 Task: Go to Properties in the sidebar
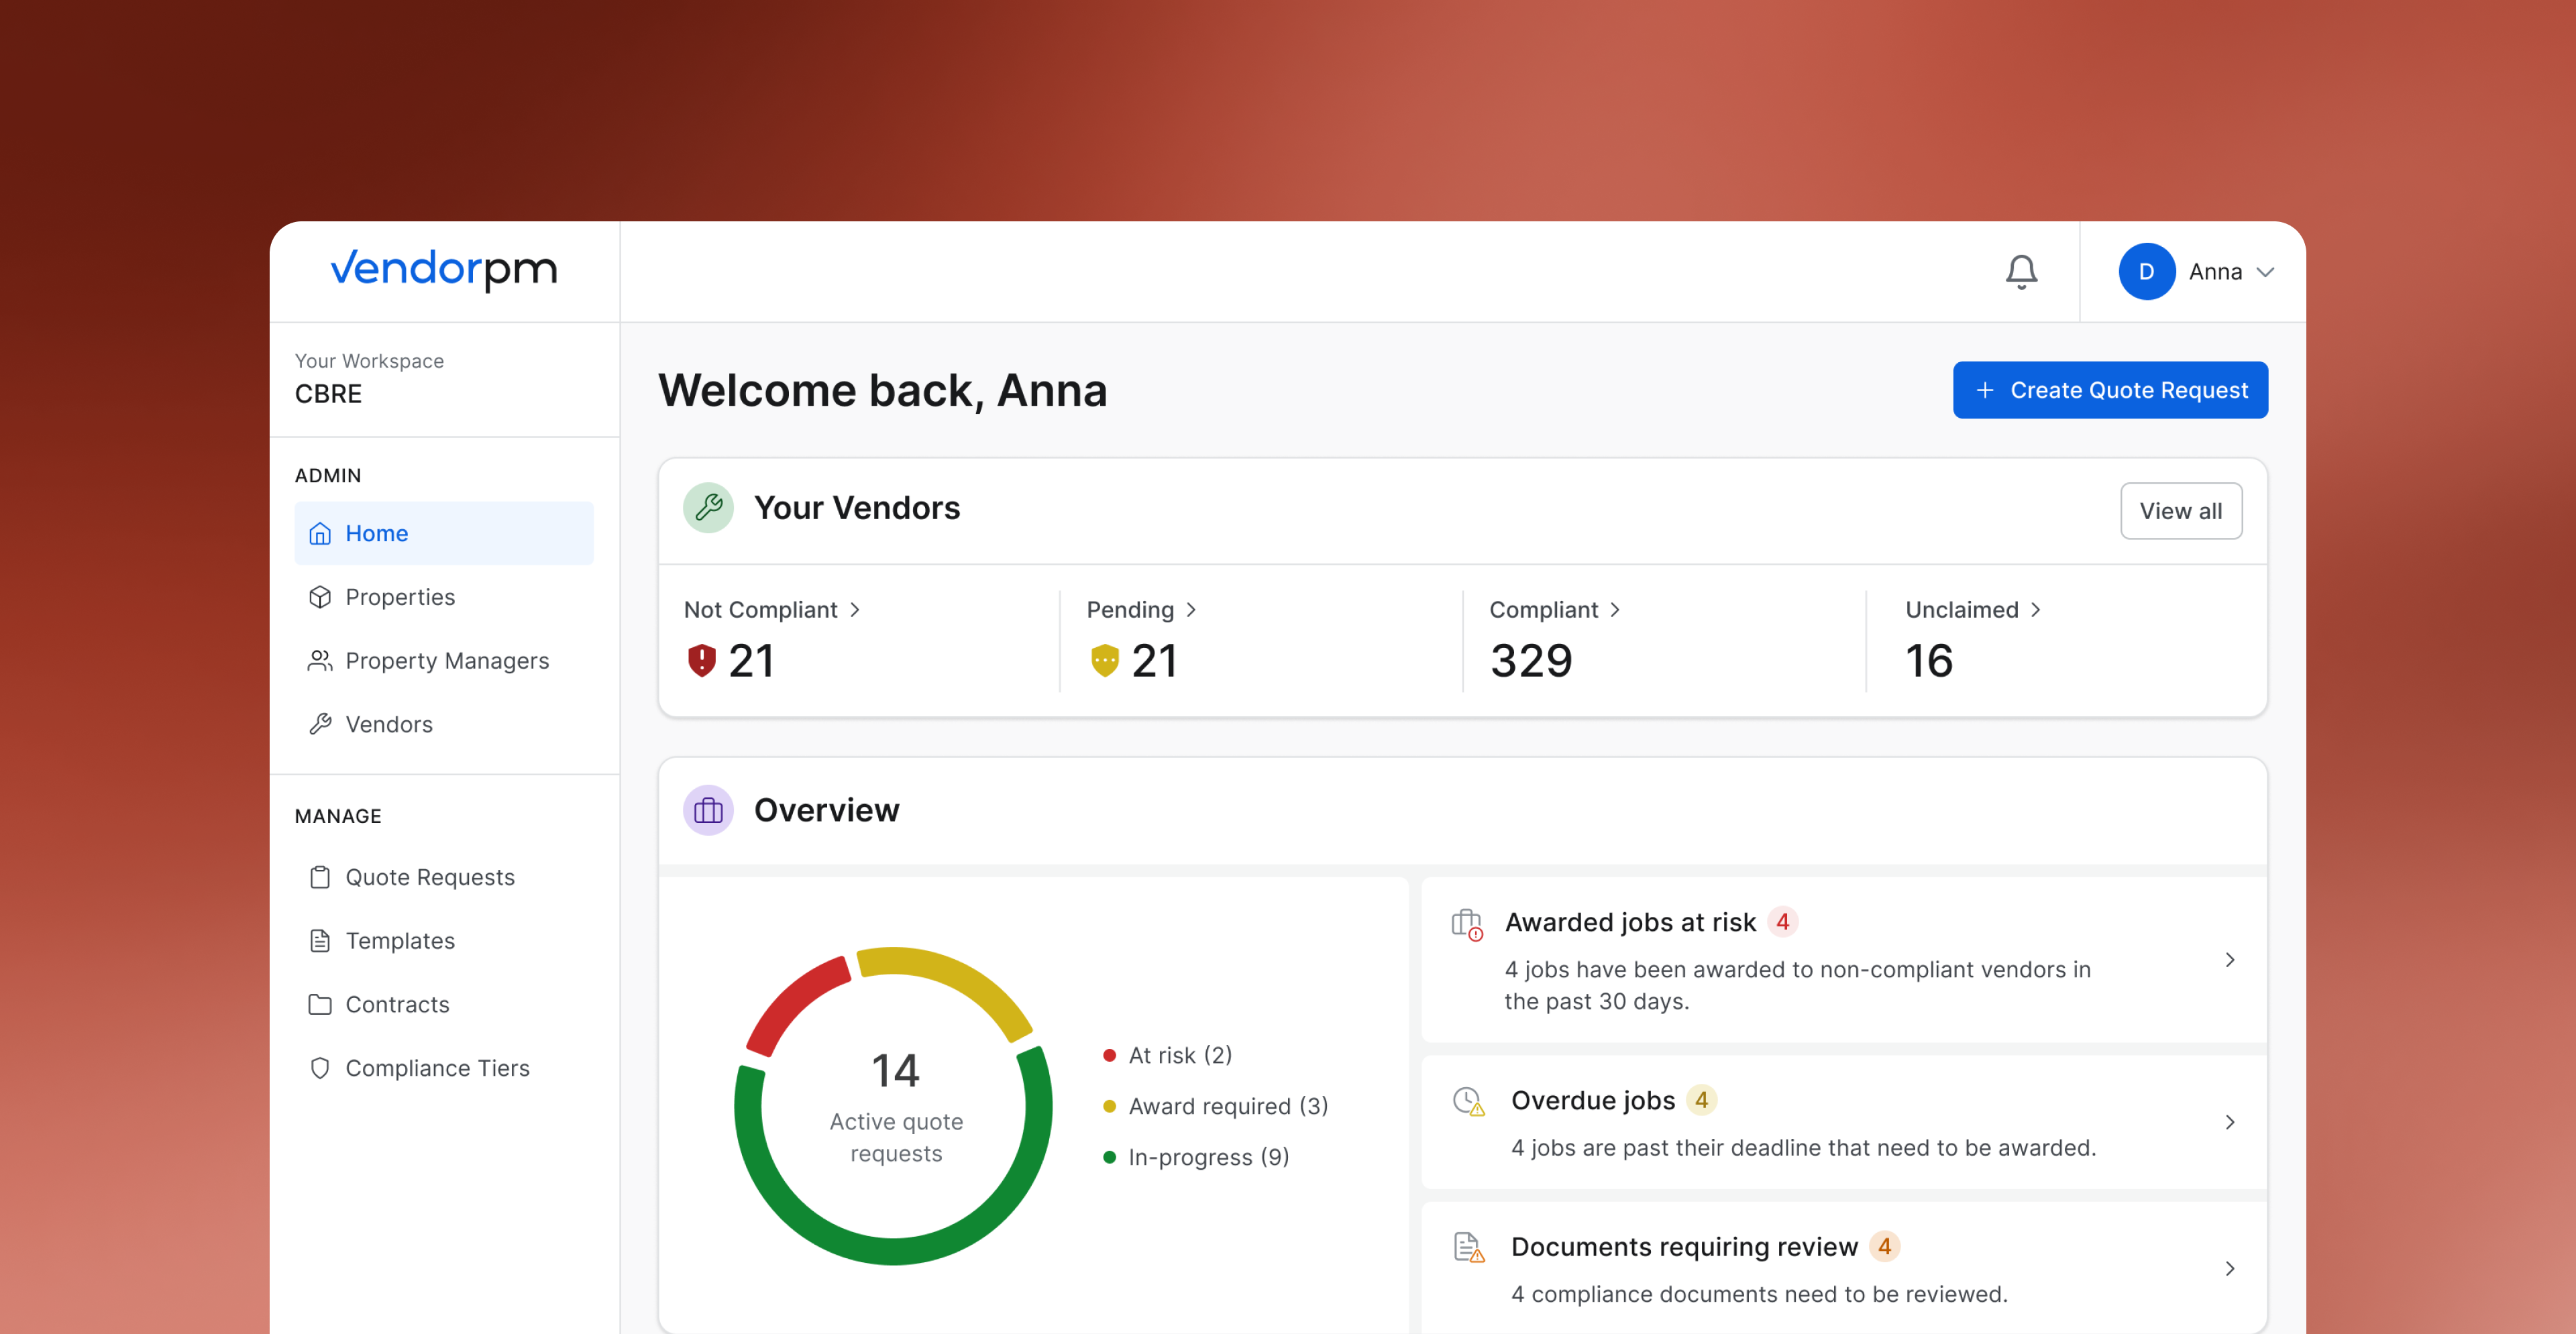(399, 597)
